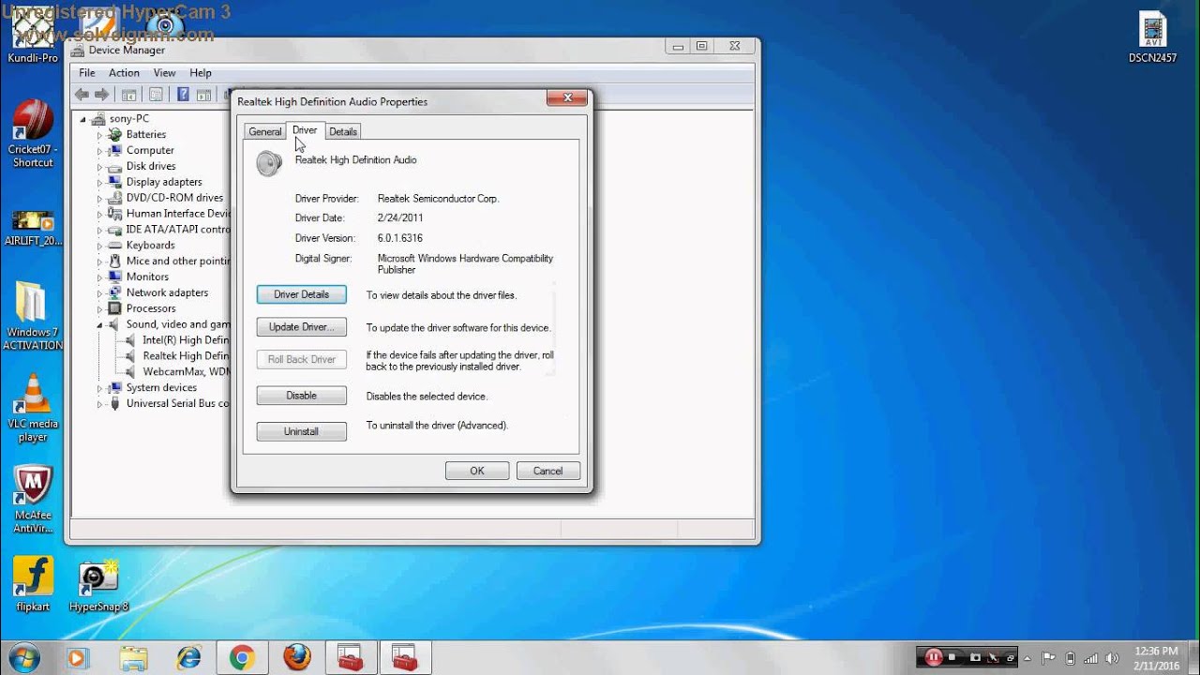This screenshot has width=1200, height=675.
Task: Collapse the sony-PC root node
Action: click(82, 119)
